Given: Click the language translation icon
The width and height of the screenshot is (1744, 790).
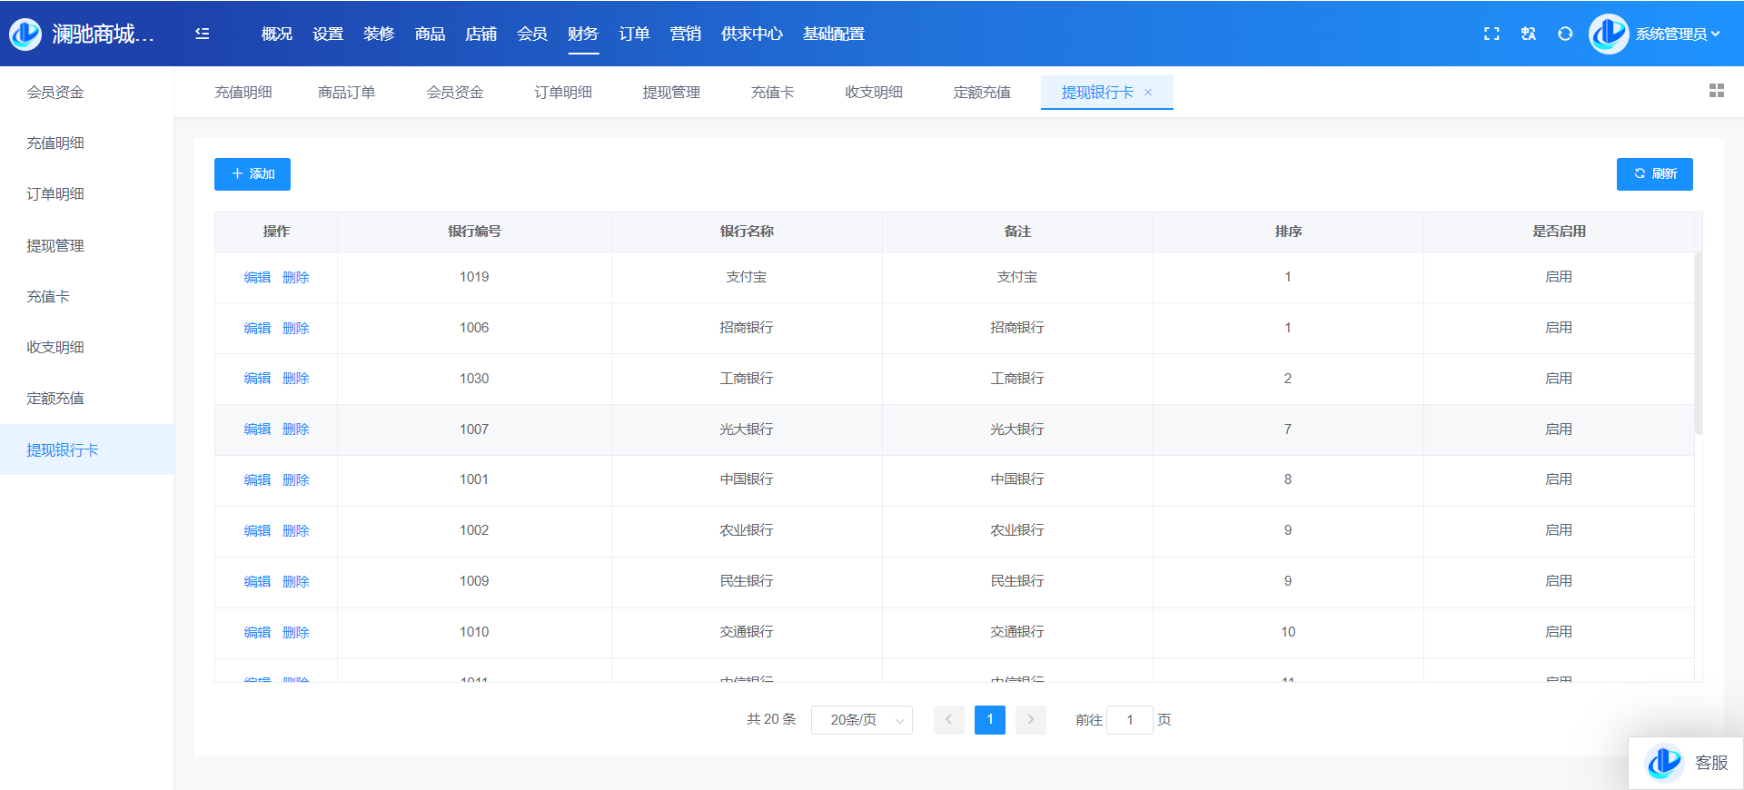Looking at the screenshot, I should pyautogui.click(x=1529, y=34).
